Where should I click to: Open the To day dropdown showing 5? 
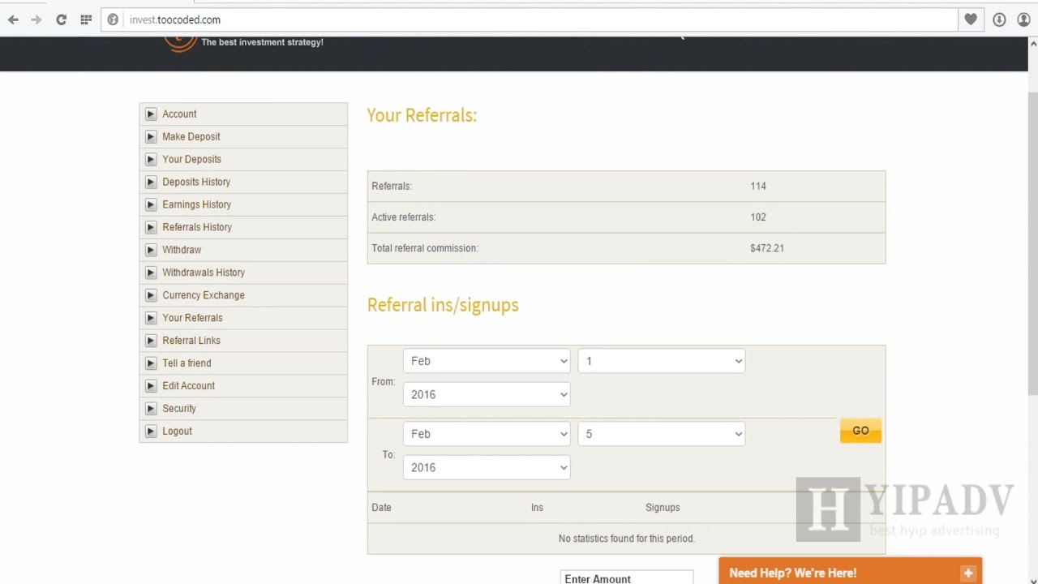[661, 434]
